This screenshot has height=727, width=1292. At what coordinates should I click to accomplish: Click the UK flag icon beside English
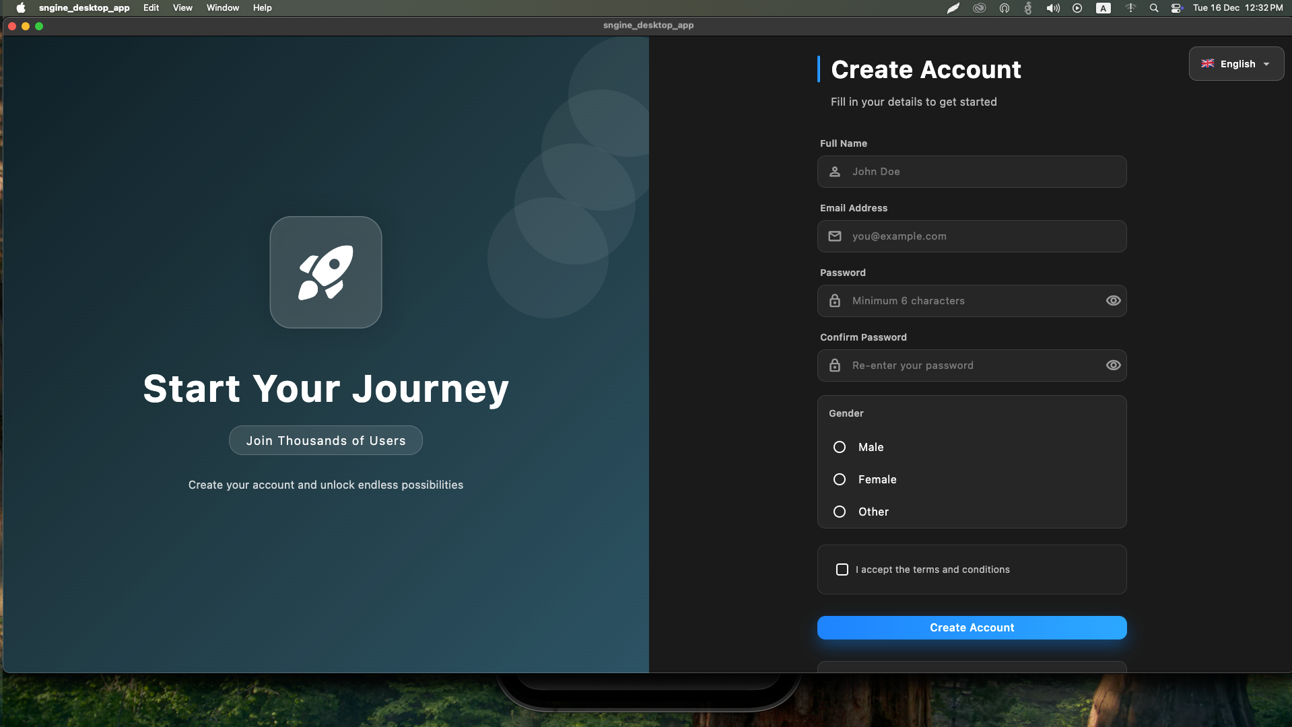(1207, 63)
